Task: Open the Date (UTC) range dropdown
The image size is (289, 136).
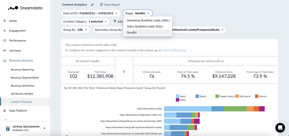Action: (90, 13)
